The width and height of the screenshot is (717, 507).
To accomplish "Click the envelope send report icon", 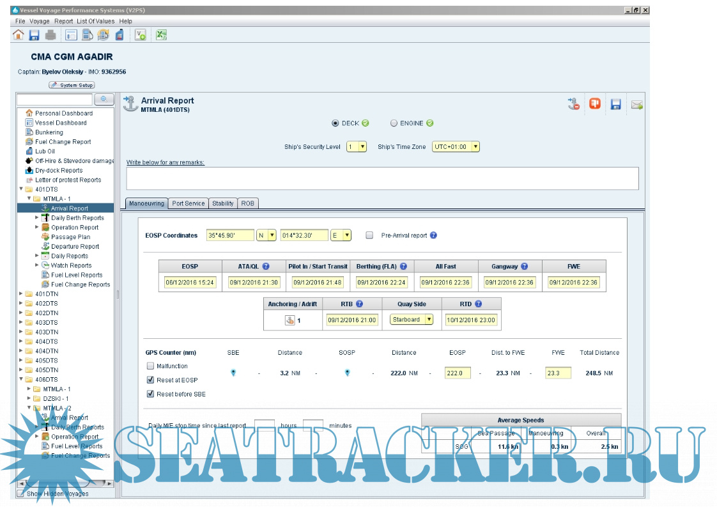I will (636, 105).
